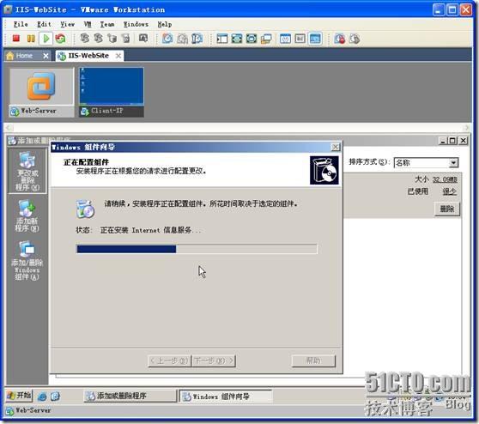
Task: Select the Web-Server VM thumbnail
Action: coord(41,92)
